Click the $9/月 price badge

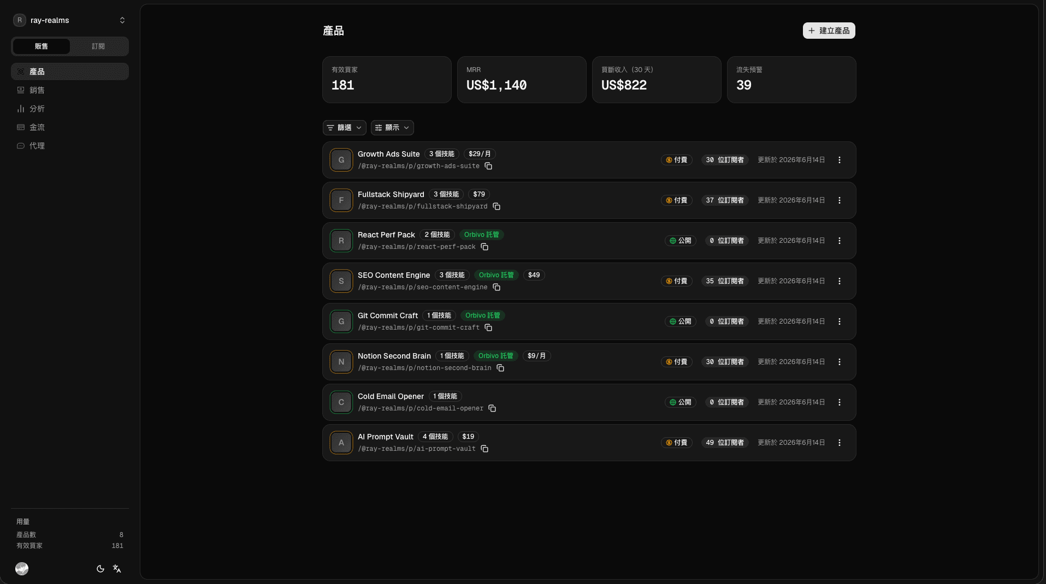tap(536, 356)
